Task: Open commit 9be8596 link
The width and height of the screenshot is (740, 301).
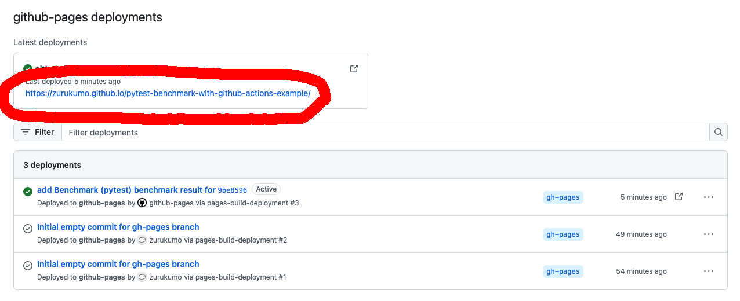Action: (x=233, y=190)
